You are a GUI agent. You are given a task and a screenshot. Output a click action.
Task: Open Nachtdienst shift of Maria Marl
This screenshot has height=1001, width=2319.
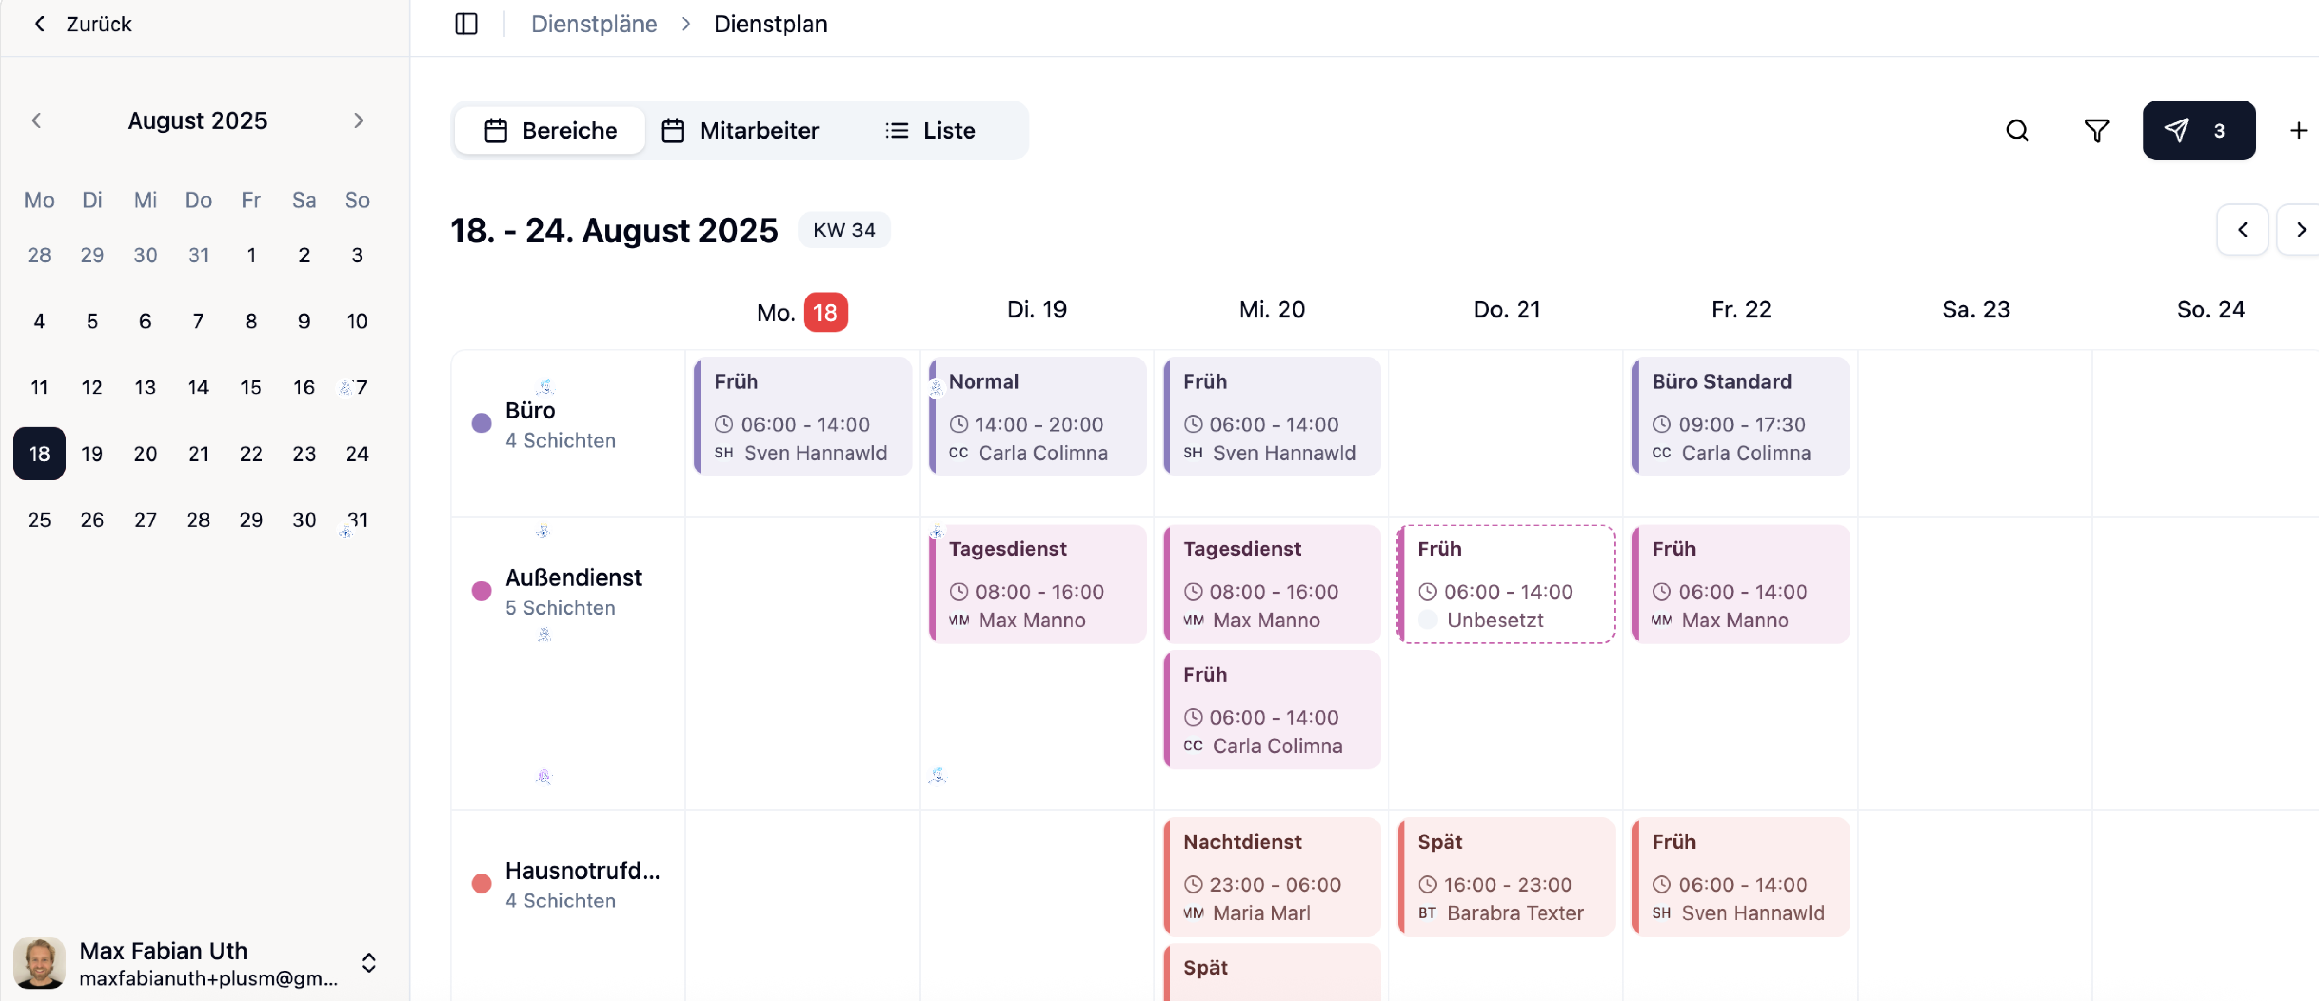[1271, 876]
